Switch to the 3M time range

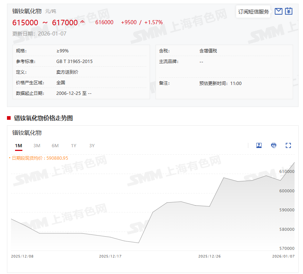coord(37,146)
